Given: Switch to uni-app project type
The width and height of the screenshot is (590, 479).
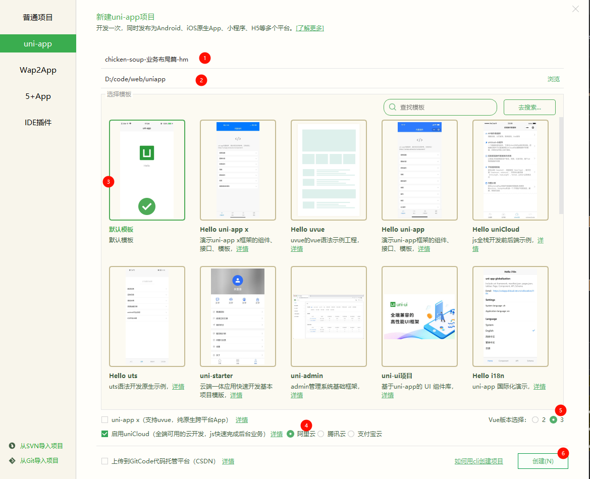Looking at the screenshot, I should tap(38, 43).
